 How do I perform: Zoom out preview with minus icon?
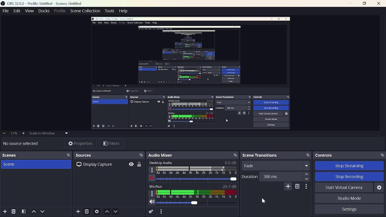tap(4, 133)
